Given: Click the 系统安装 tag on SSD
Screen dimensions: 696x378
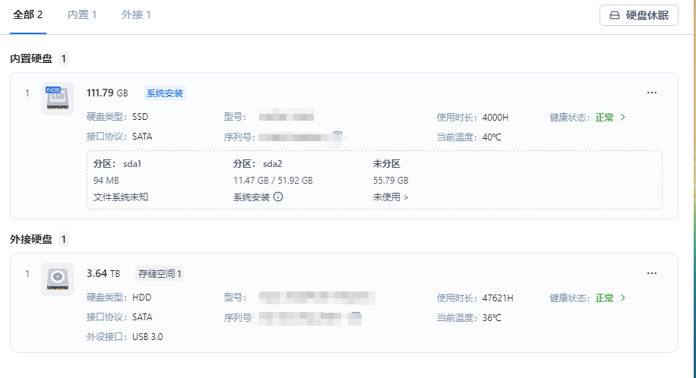Looking at the screenshot, I should click(165, 93).
